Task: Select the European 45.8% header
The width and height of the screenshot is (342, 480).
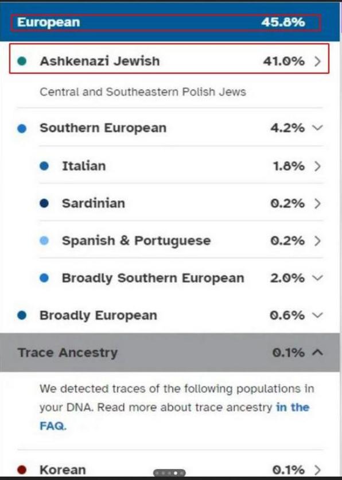Action: (x=166, y=22)
